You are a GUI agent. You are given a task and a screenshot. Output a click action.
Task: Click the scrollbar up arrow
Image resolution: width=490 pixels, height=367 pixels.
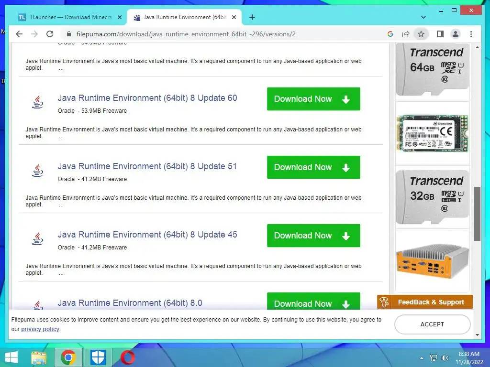point(477,47)
